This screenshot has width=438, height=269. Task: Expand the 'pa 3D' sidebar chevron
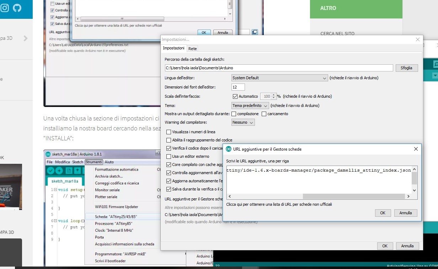click(x=25, y=38)
